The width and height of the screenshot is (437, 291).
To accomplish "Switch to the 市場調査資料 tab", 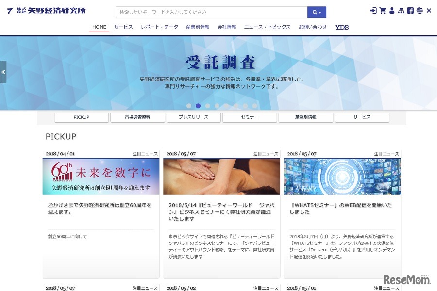I will (x=137, y=117).
